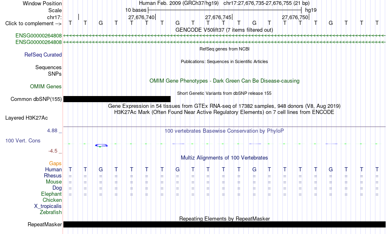Click 'RefSeq genes from NCBI' title
Image resolution: width=386 pixels, height=234 pixels.
coord(224,49)
